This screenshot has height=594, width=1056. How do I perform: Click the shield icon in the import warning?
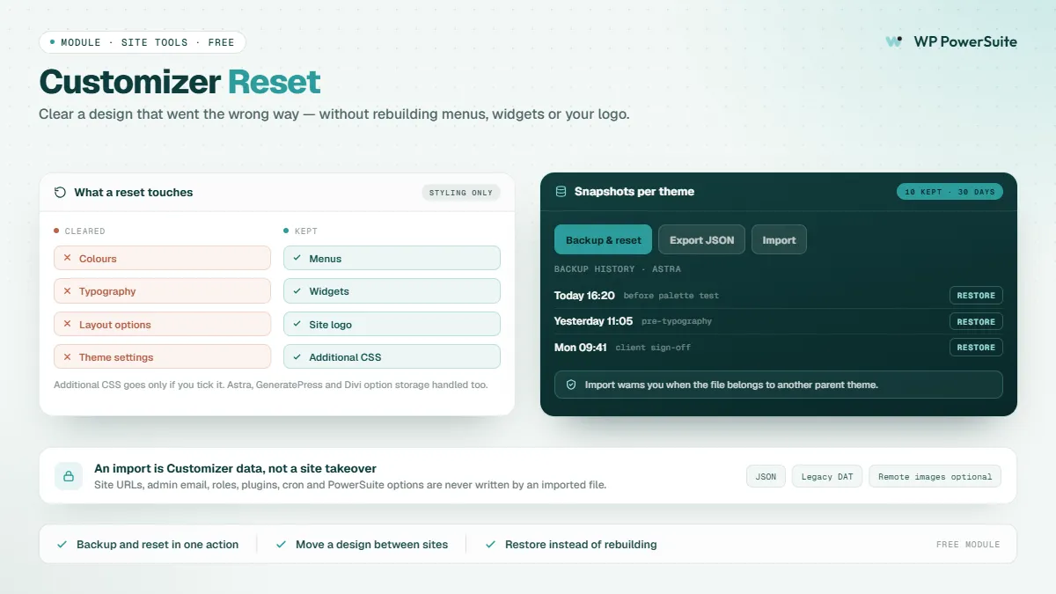pos(571,385)
